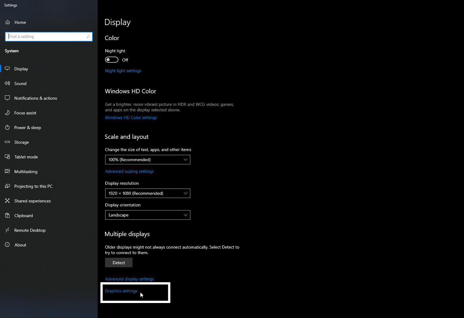Click the Storage drive icon
This screenshot has height=318, width=464.
(x=7, y=142)
